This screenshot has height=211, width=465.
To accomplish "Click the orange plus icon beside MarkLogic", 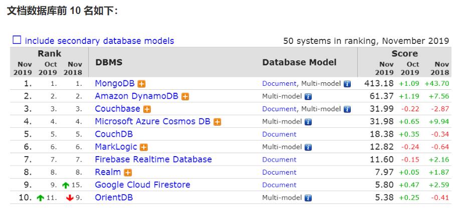I will click(144, 148).
